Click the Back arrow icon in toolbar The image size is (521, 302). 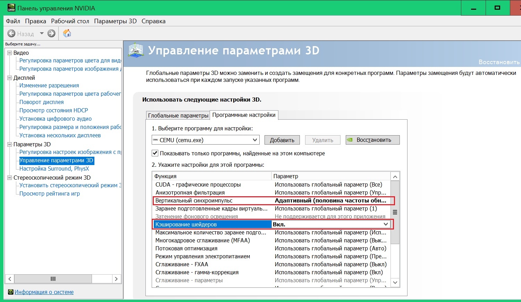pyautogui.click(x=11, y=34)
